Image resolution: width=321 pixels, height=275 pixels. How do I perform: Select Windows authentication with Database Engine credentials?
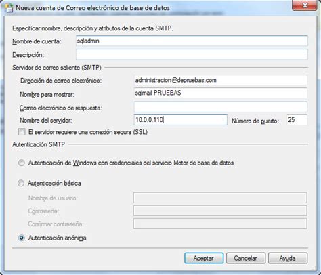pyautogui.click(x=22, y=163)
